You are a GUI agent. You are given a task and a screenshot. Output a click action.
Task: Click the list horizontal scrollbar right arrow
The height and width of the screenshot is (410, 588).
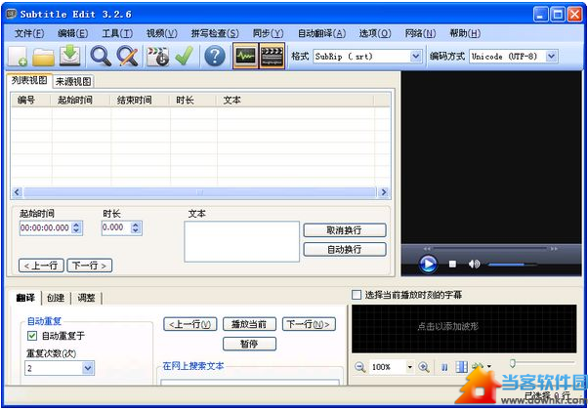[x=384, y=192]
